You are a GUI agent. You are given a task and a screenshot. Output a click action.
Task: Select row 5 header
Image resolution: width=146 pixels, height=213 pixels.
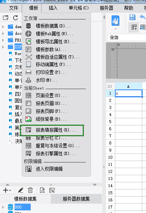tap(110, 122)
